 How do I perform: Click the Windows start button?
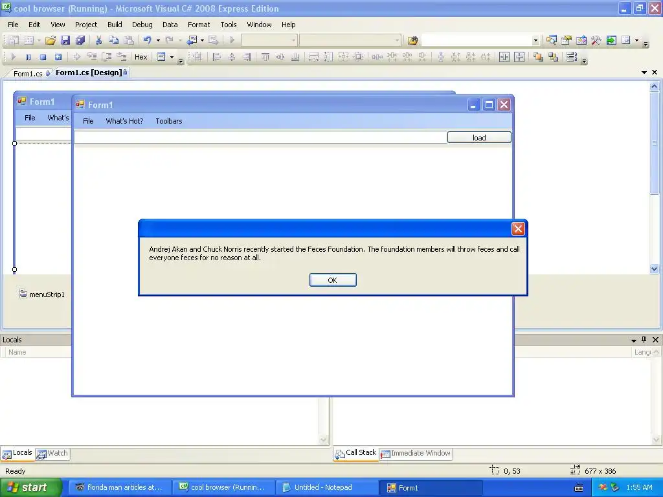pos(31,487)
